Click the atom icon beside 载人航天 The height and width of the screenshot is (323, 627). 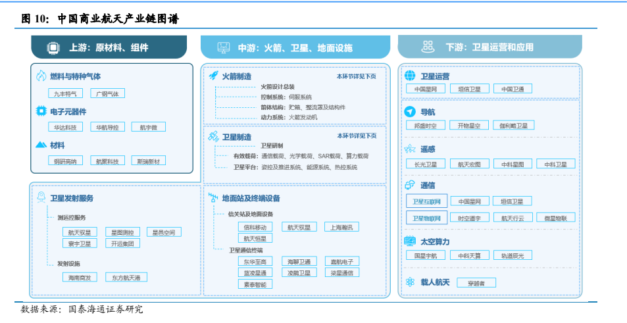click(x=410, y=282)
